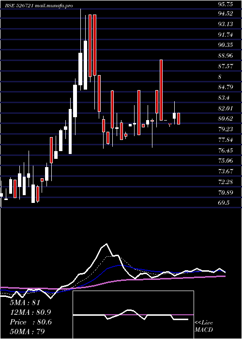Viewport: 242px width, 339px height.
Task: Click the 12MA : 80.9 indicator value
Action: click(x=31, y=312)
